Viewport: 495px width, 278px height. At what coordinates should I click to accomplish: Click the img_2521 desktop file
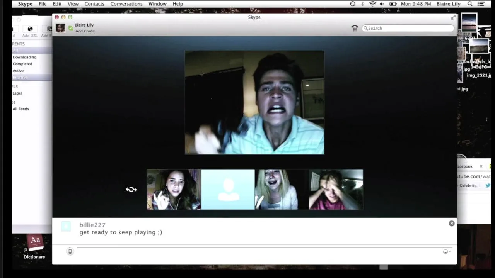tap(479, 75)
